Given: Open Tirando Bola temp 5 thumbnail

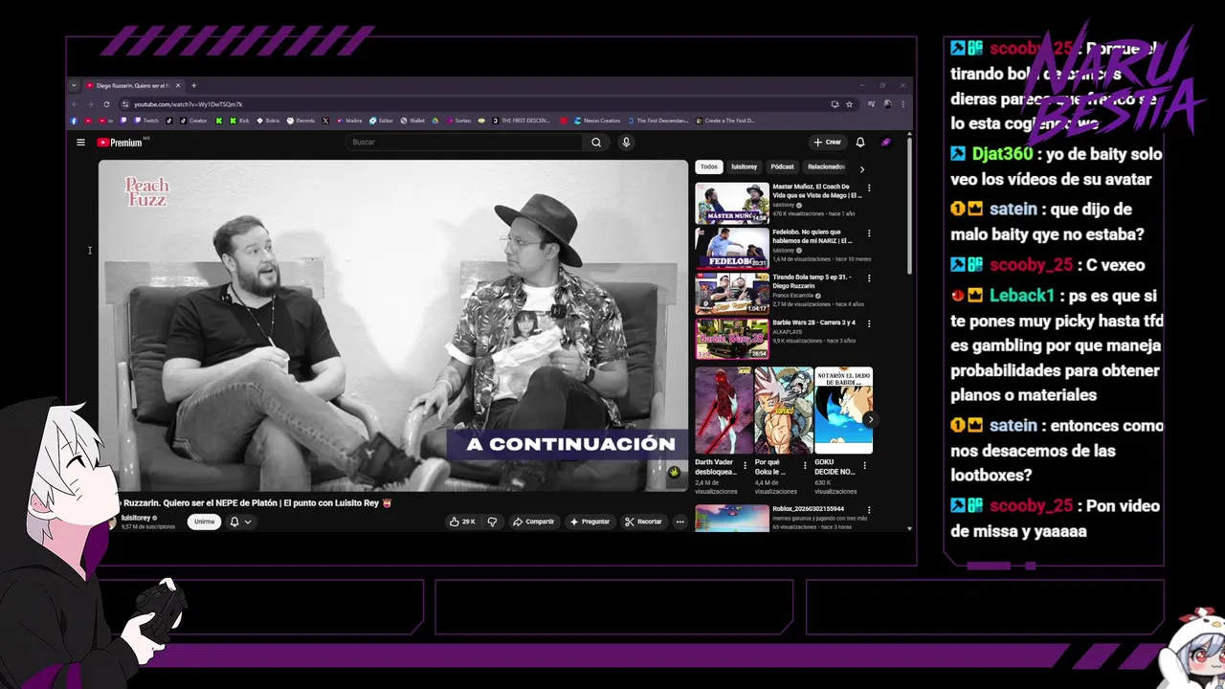Looking at the screenshot, I should click(732, 292).
